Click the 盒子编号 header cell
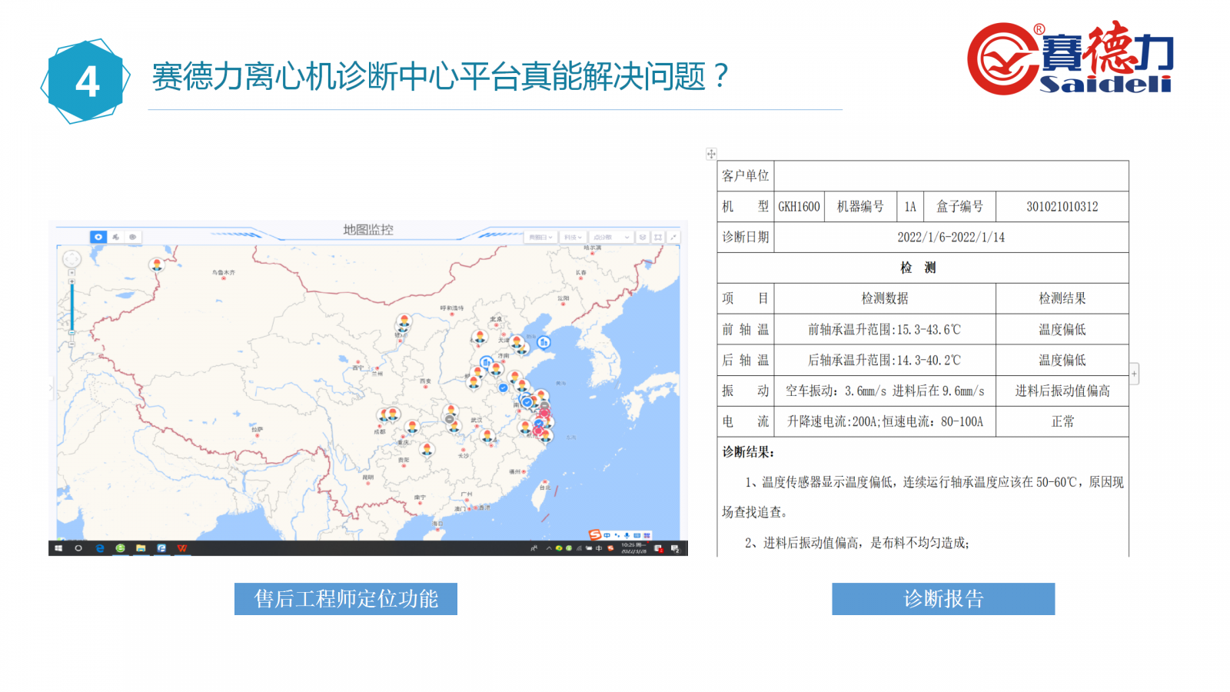 tap(959, 206)
